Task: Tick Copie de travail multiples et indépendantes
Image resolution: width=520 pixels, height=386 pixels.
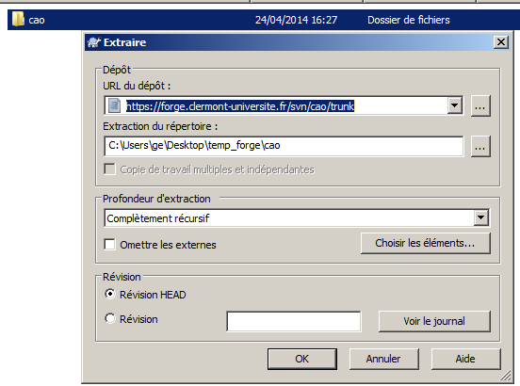Action: (110, 169)
